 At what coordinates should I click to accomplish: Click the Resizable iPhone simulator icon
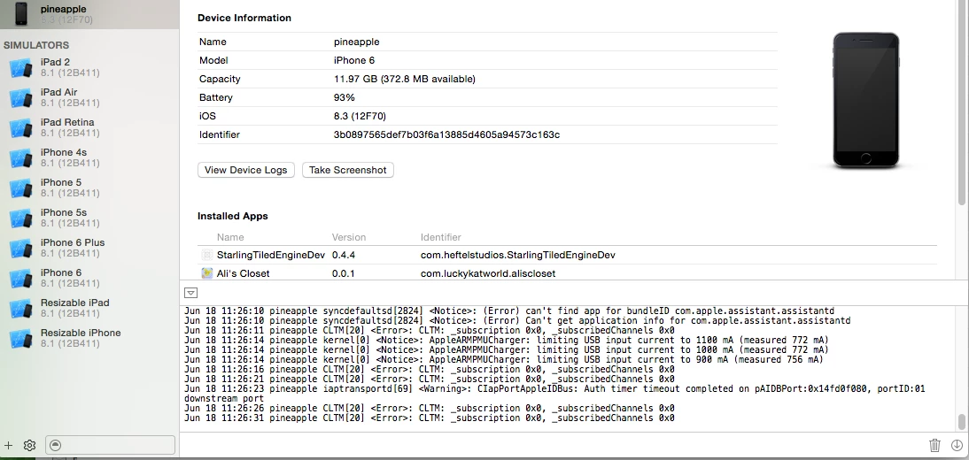click(x=20, y=338)
